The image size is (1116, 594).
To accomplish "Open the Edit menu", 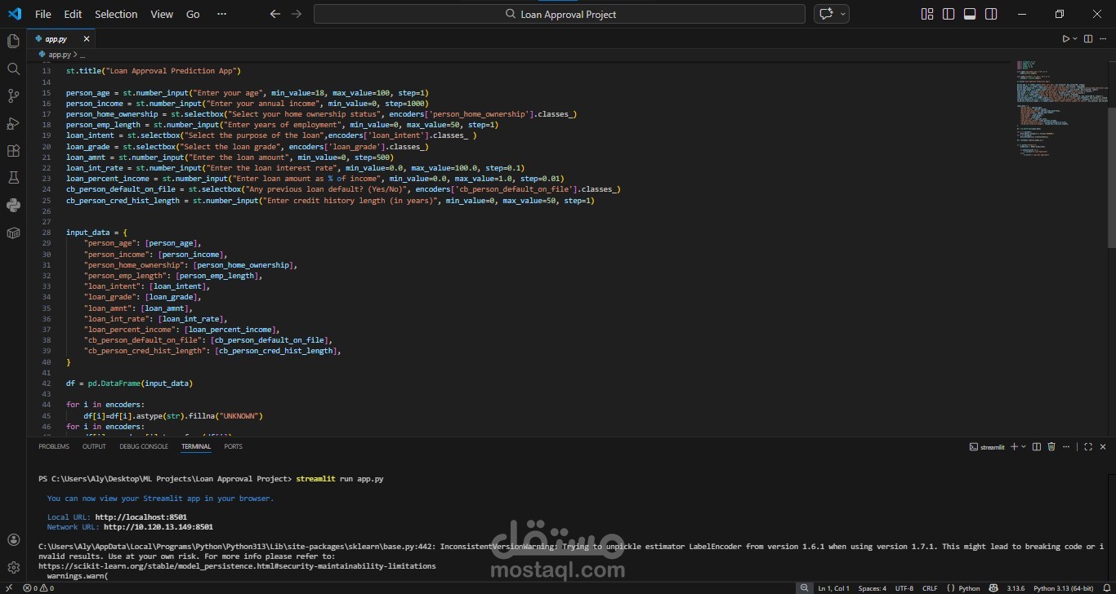I will tap(73, 14).
